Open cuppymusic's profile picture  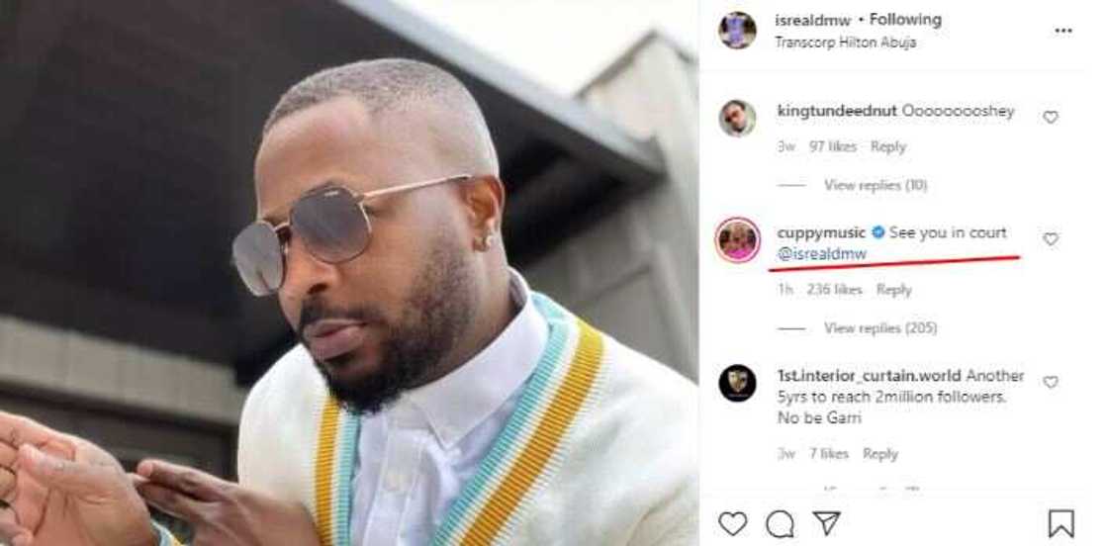tap(737, 240)
